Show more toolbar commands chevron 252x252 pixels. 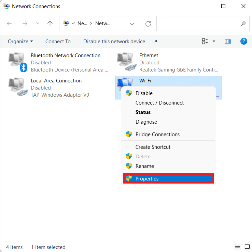[x=156, y=41]
